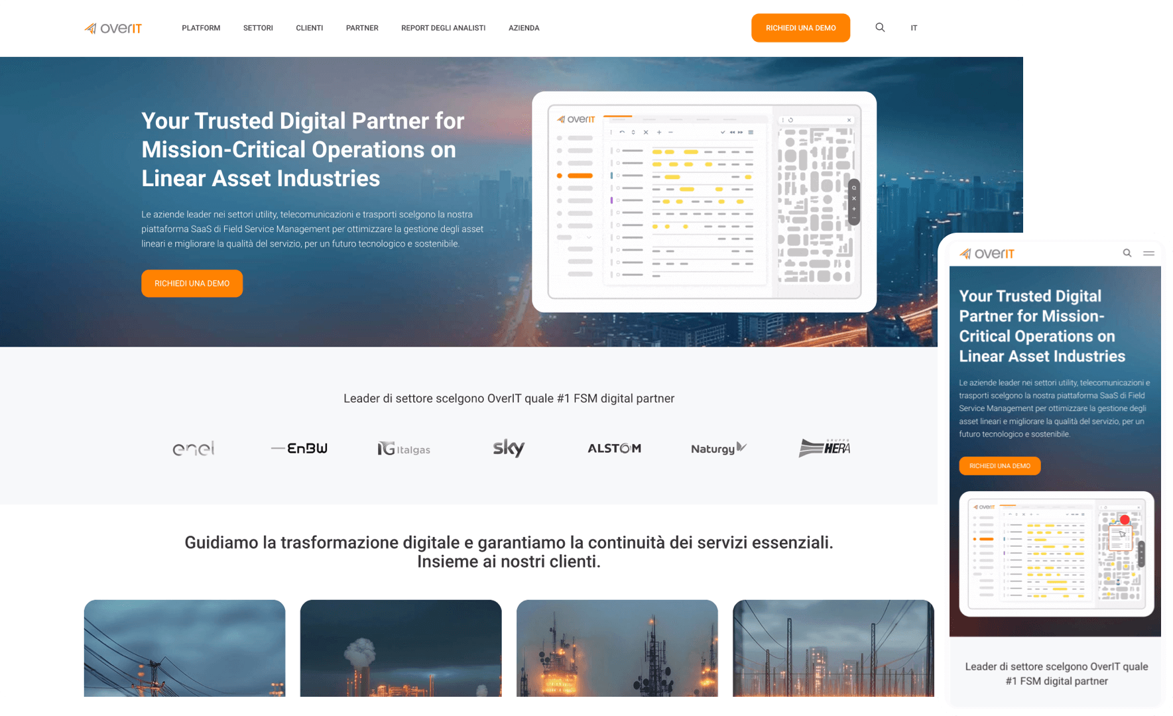This screenshot has width=1173, height=716.
Task: Click the Sky client logo
Action: pos(509,448)
